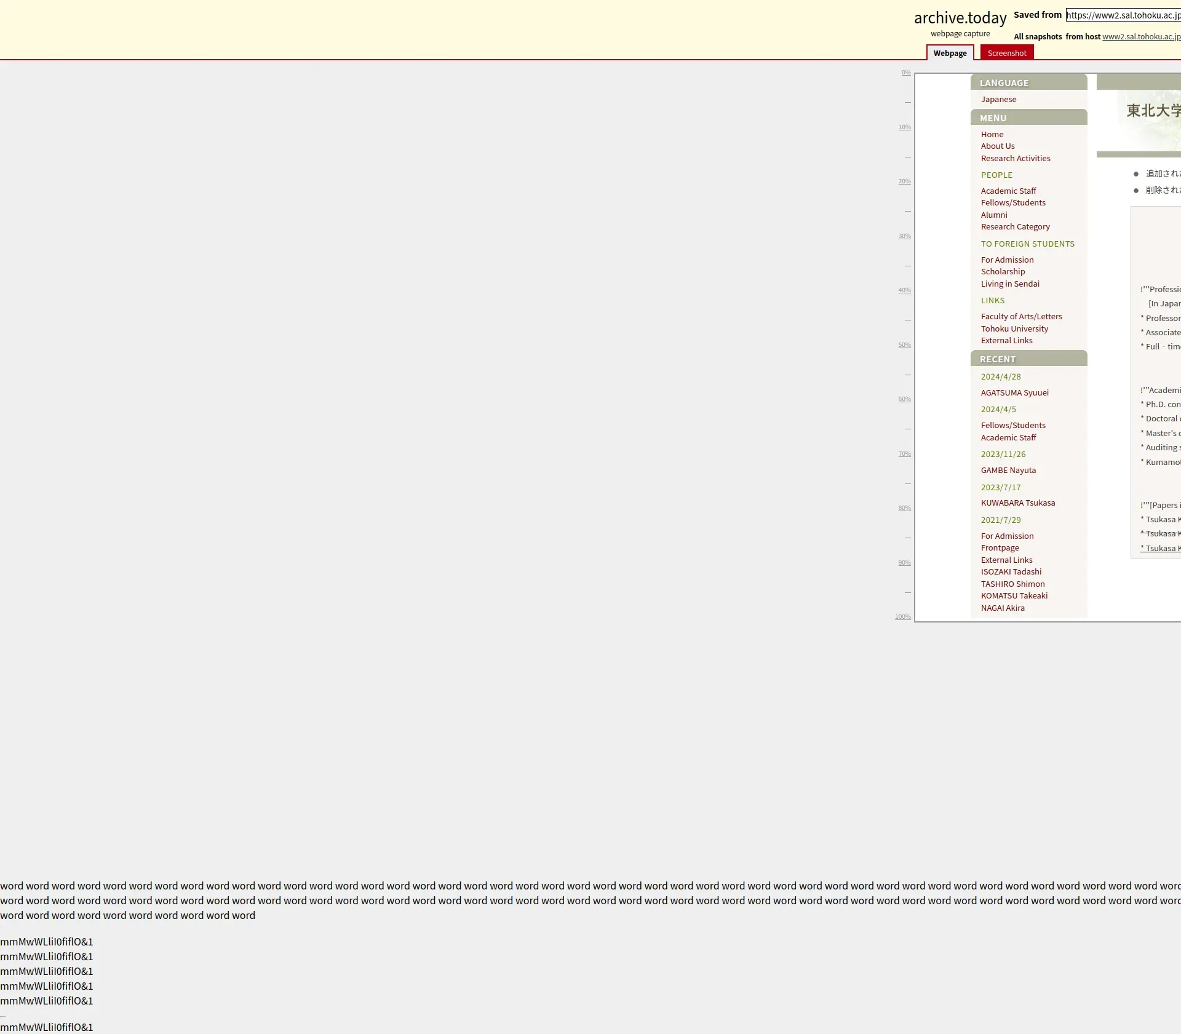Screen dimensions: 1181x1034
Task: Switch to the Webpage tab
Action: [949, 53]
